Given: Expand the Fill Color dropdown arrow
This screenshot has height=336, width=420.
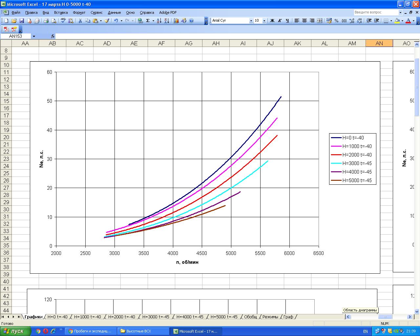Looking at the screenshot, I should coord(402,21).
